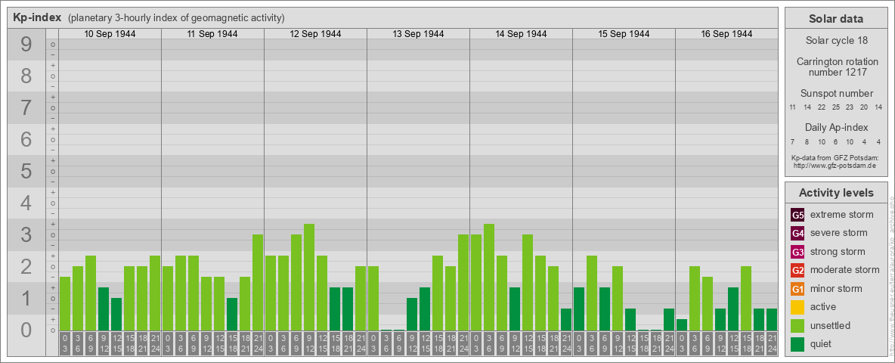Click the Solar cycle 18 text
The image size is (895, 363).
coord(836,41)
